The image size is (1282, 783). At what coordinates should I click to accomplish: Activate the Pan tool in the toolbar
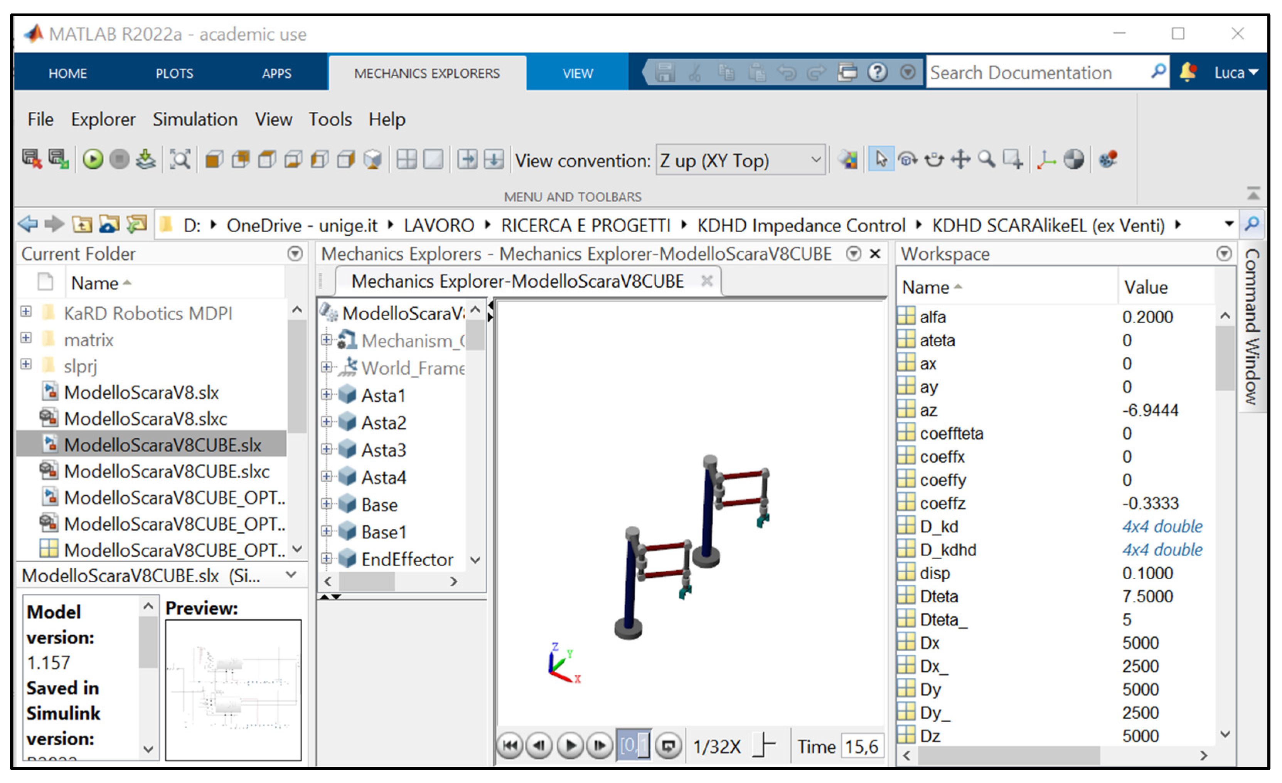960,159
